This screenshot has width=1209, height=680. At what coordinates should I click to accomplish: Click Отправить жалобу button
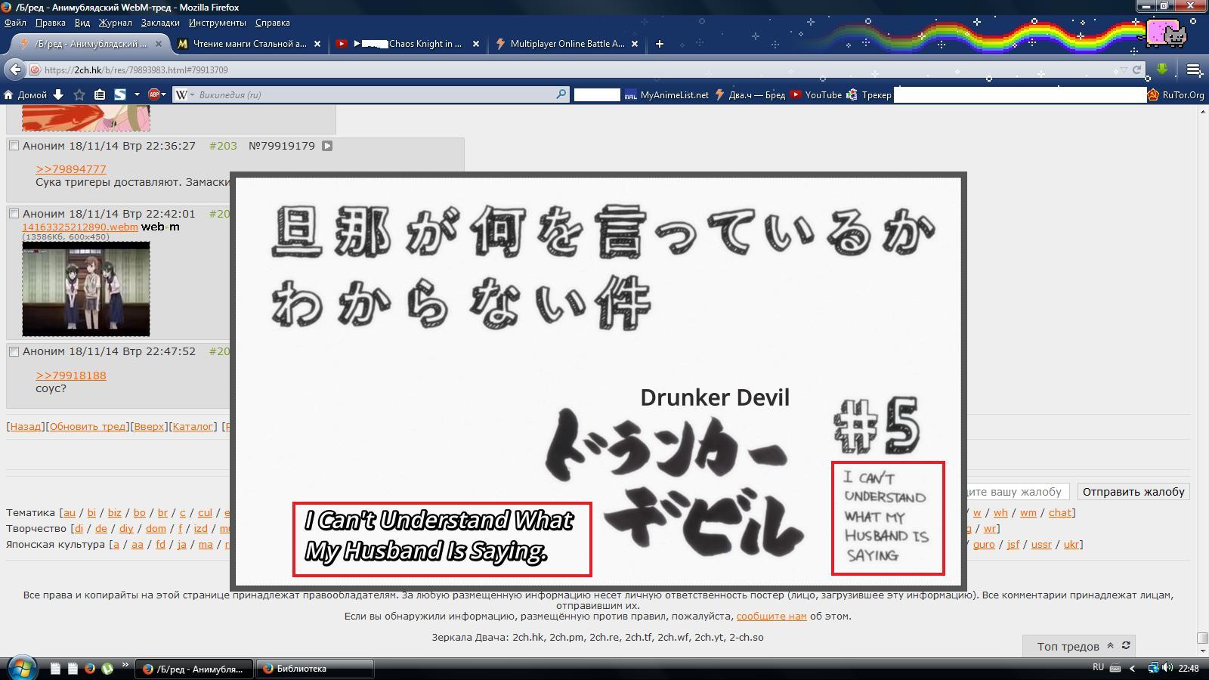pos(1133,492)
